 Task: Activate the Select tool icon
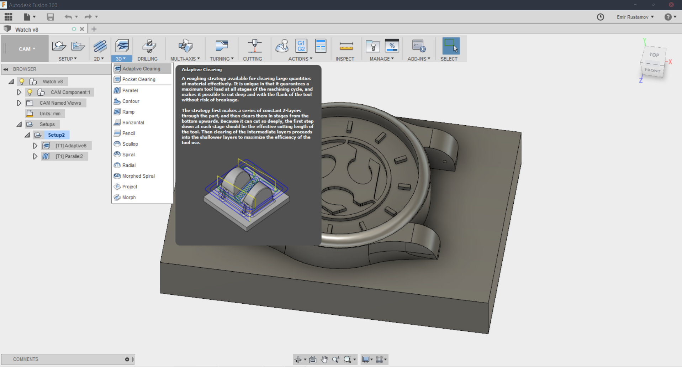click(451, 46)
